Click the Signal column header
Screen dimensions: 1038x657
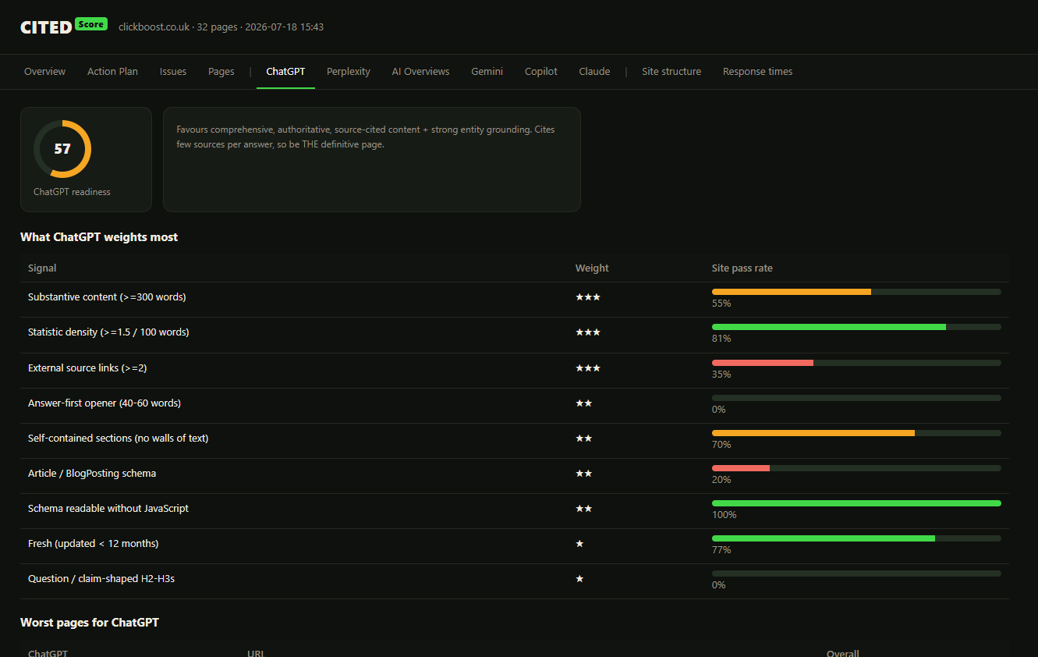[42, 268]
